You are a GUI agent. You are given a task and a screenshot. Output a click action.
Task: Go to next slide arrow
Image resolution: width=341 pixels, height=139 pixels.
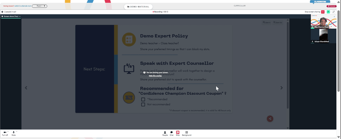click(282, 88)
